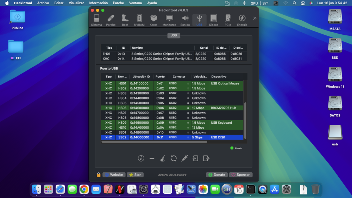Open the NVRAM toolbar icon
This screenshot has height=198, width=352.
pos(139,20)
